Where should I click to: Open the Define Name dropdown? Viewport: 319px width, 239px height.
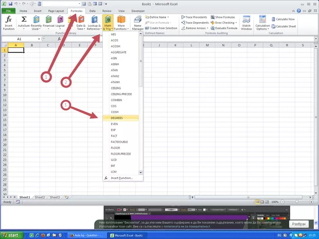coord(159,17)
